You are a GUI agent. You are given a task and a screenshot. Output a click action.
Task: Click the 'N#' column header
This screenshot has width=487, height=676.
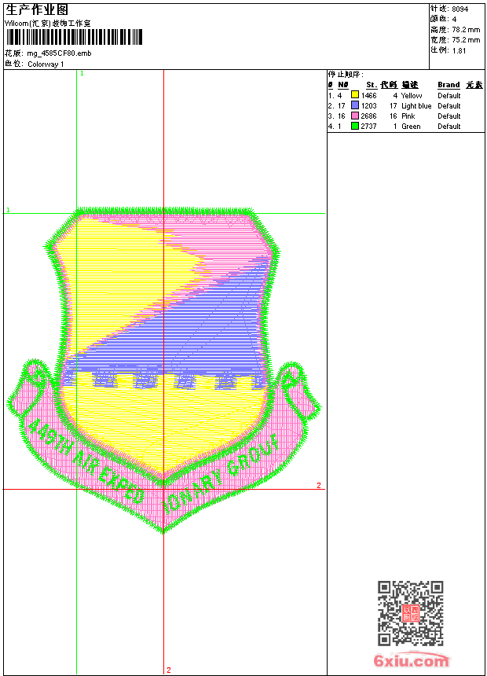(x=343, y=85)
